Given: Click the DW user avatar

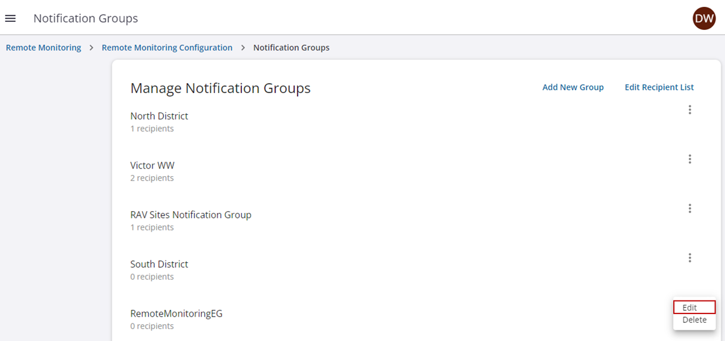Looking at the screenshot, I should pyautogui.click(x=704, y=19).
